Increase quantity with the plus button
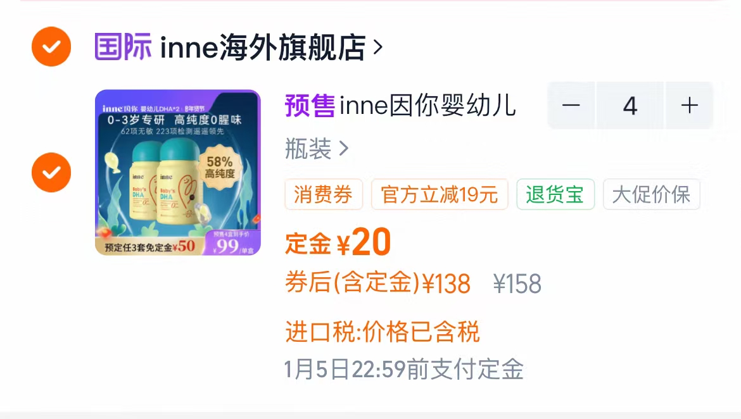Viewport: 741px width, 419px height. (x=689, y=105)
